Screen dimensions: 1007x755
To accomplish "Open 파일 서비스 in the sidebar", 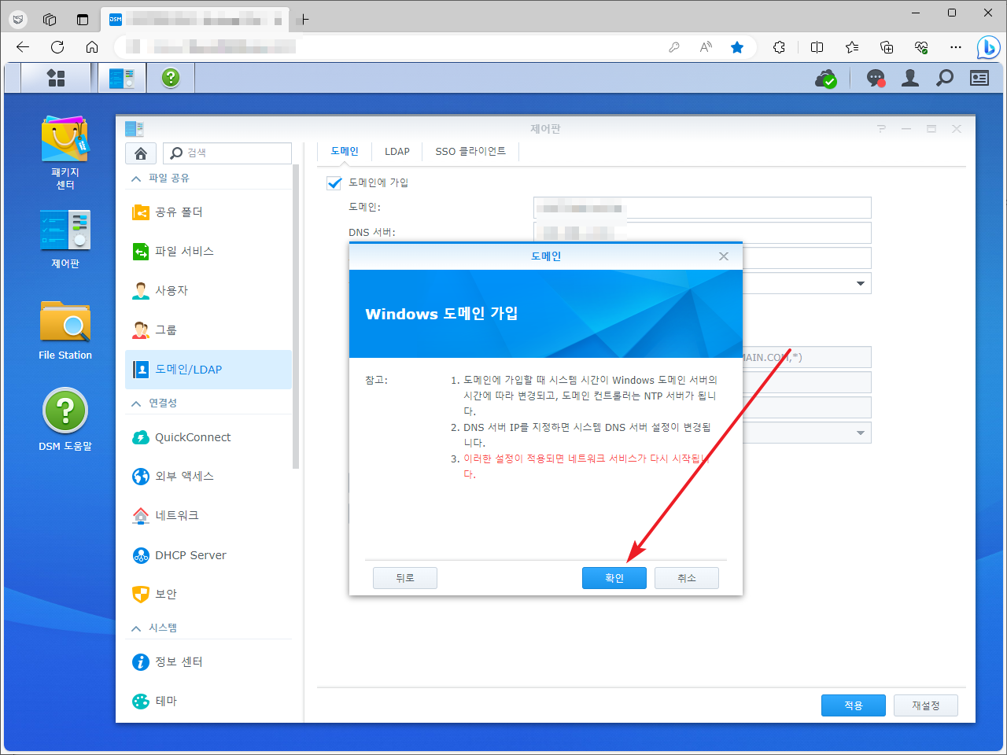I will point(208,252).
